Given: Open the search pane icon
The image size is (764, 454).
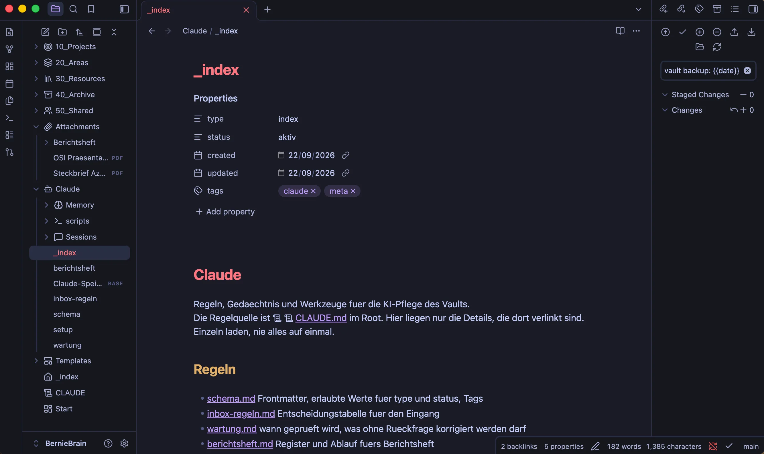Looking at the screenshot, I should (x=73, y=9).
